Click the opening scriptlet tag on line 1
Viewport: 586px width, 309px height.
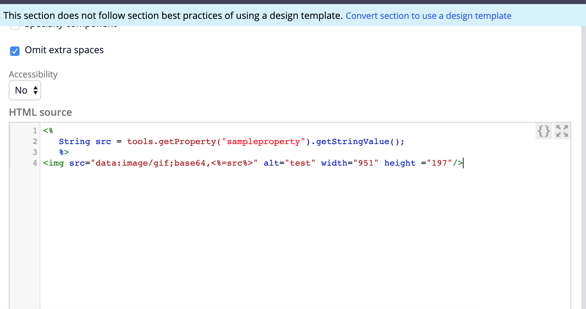47,131
